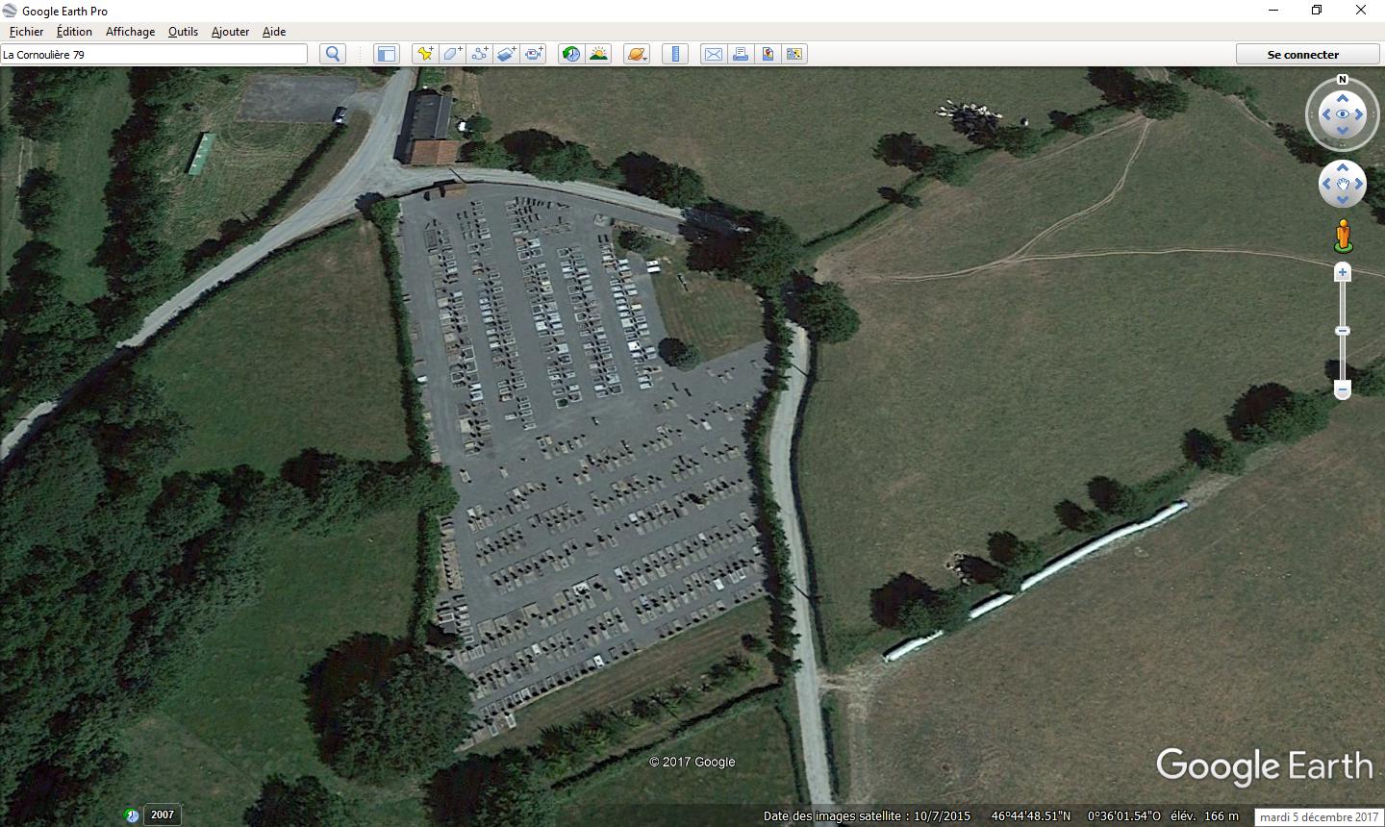Toggle sunlight across the landscape
This screenshot has width=1385, height=827.
pos(598,54)
